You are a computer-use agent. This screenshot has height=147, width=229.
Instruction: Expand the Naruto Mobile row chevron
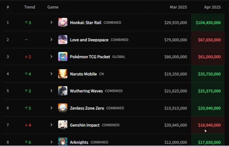point(51,74)
